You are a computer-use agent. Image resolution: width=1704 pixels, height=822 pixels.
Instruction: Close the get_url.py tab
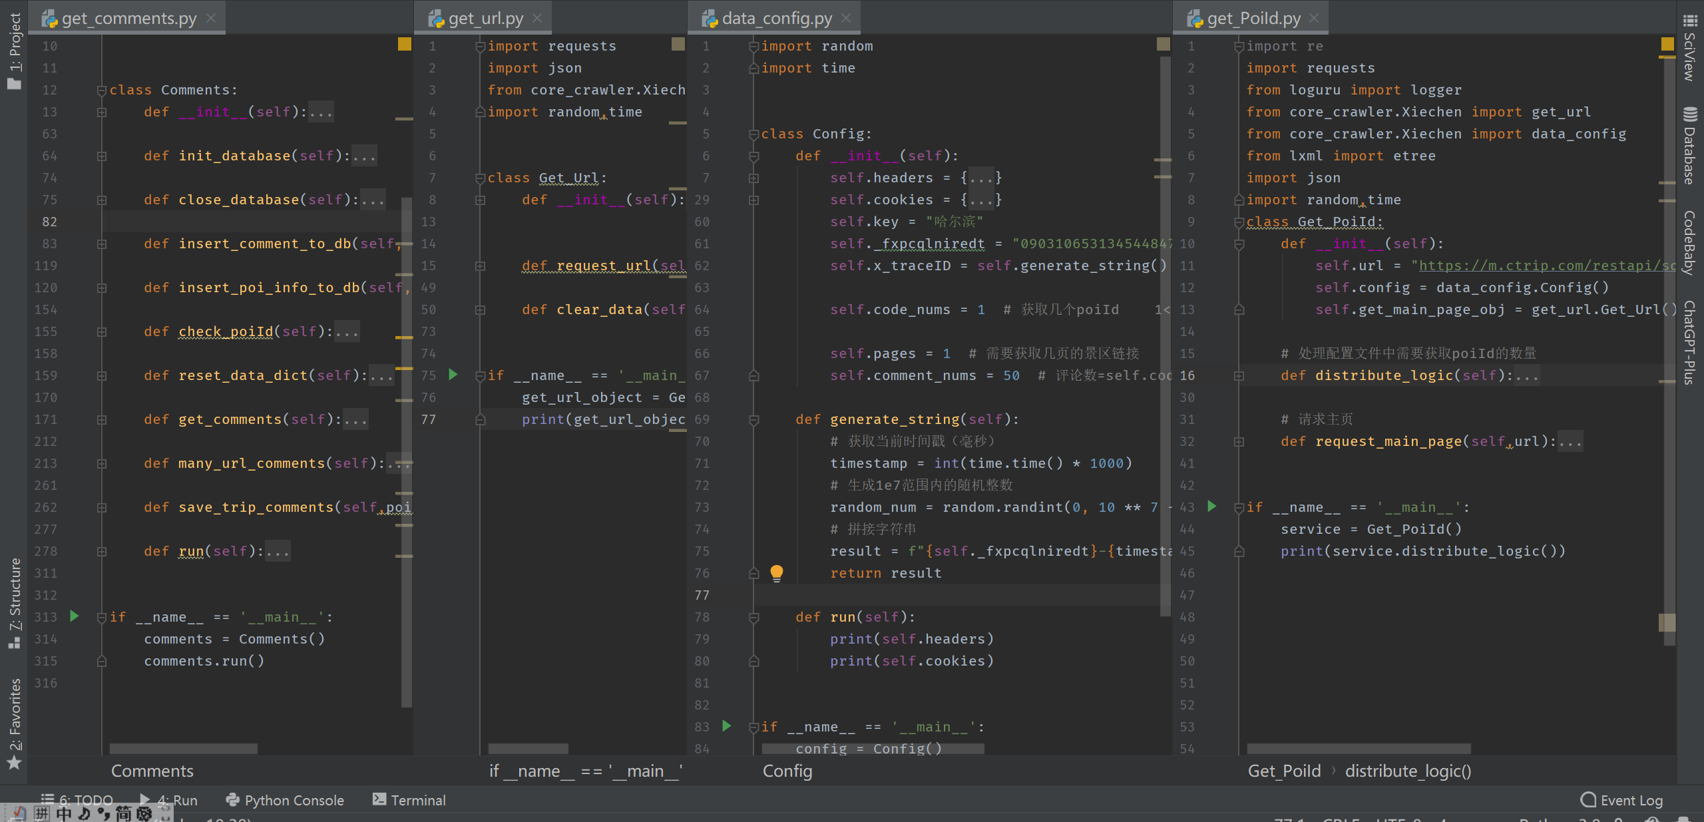537,18
